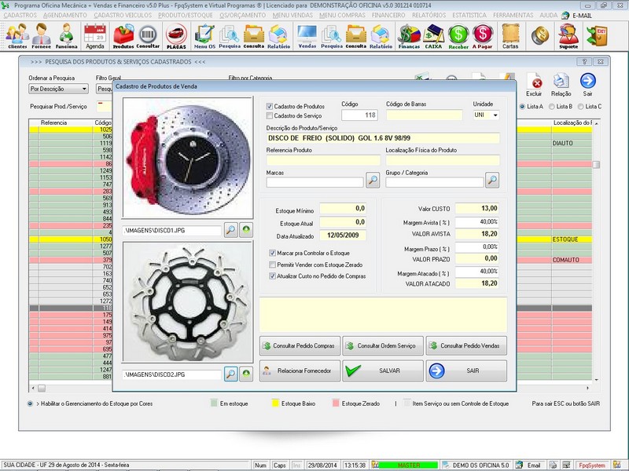This screenshot has width=629, height=471.
Task: Click magnifier beside DISCO1.JPG image path
Action: click(x=230, y=230)
